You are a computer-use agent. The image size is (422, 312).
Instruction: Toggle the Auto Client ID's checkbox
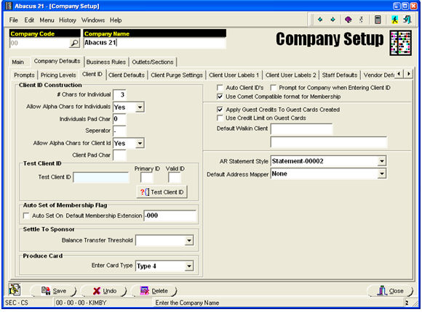220,88
